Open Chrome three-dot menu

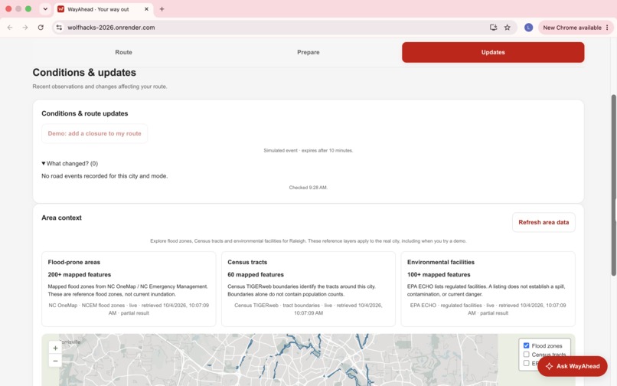(607, 28)
